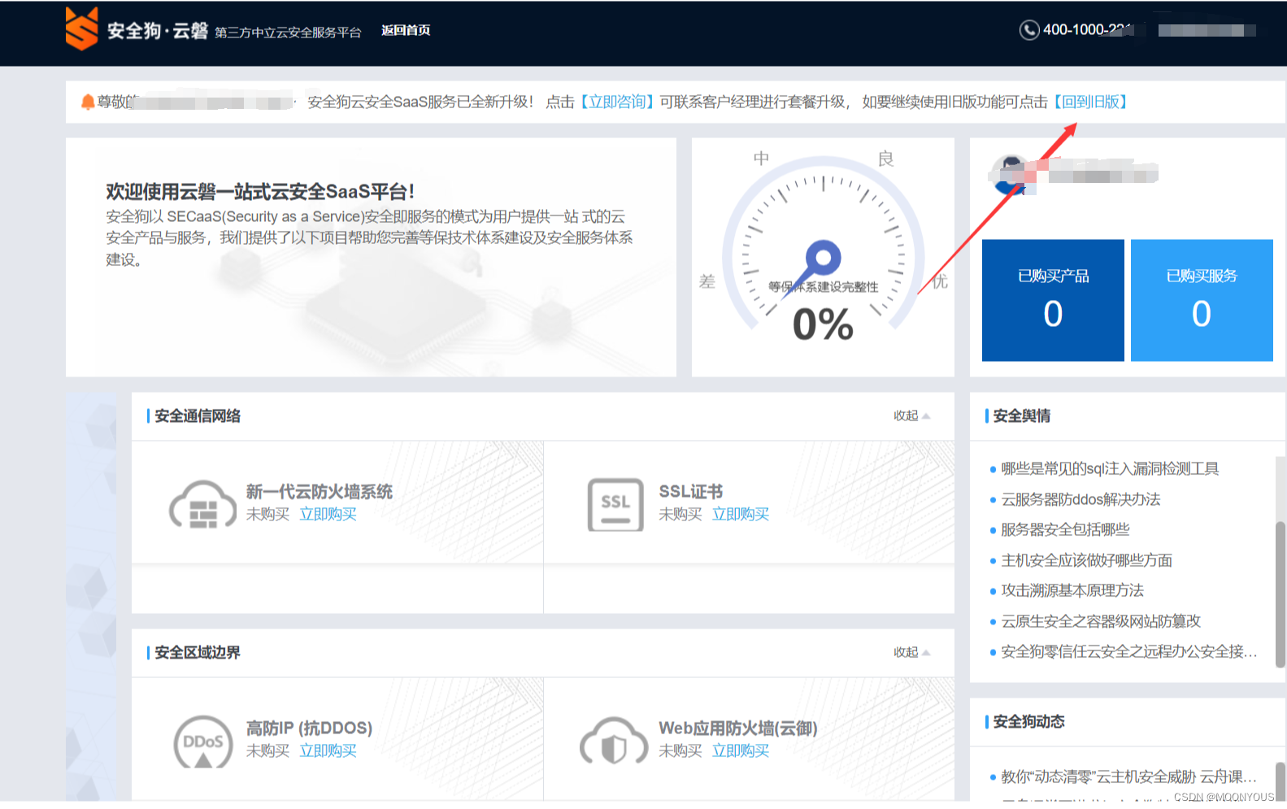Collapse the 安全区域边界 section with 收起
Image resolution: width=1287 pixels, height=809 pixels.
(911, 652)
